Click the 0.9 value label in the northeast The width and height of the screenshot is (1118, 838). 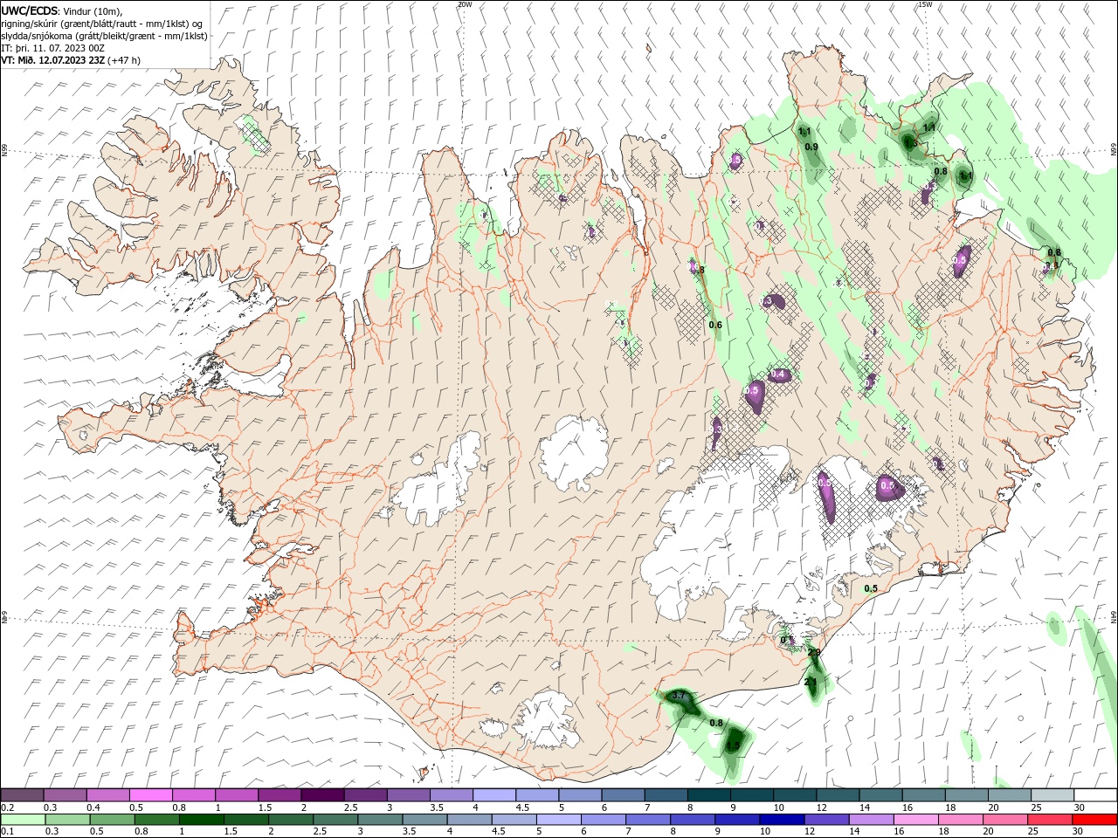coord(811,147)
